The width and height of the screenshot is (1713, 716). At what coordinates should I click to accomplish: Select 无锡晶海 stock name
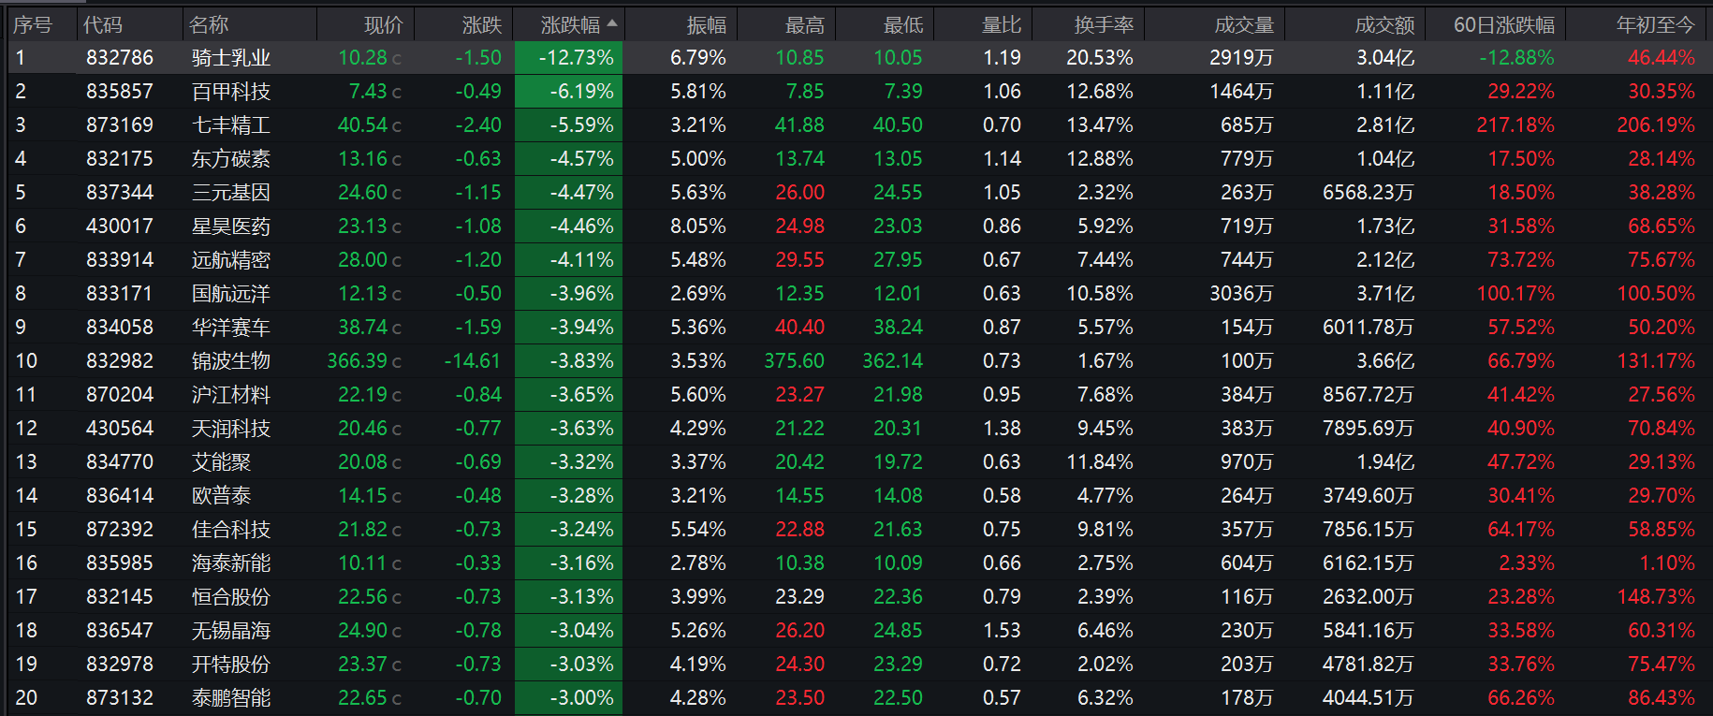coord(231,631)
